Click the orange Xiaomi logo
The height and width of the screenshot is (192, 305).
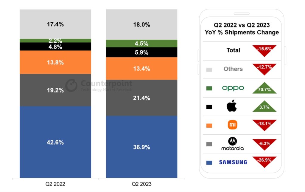click(x=232, y=125)
